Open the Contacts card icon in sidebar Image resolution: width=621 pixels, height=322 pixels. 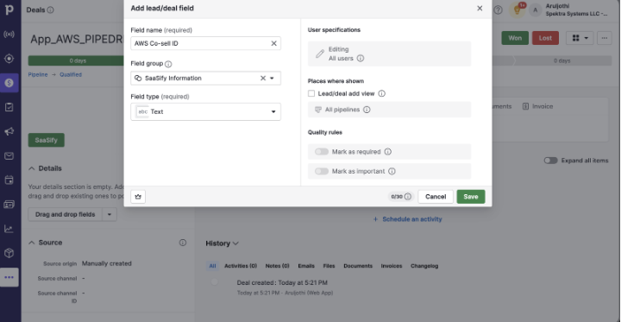[9, 205]
